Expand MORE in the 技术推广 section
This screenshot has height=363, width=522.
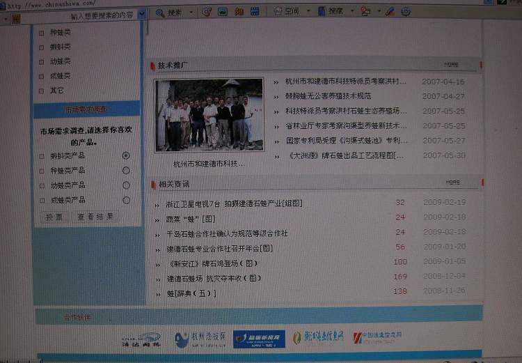click(x=452, y=65)
